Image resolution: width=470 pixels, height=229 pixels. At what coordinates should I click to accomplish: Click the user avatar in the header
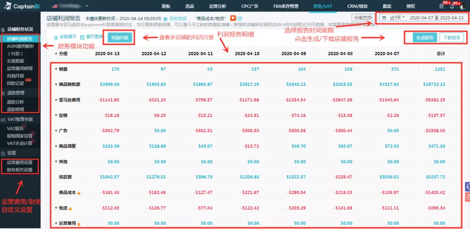point(462,6)
